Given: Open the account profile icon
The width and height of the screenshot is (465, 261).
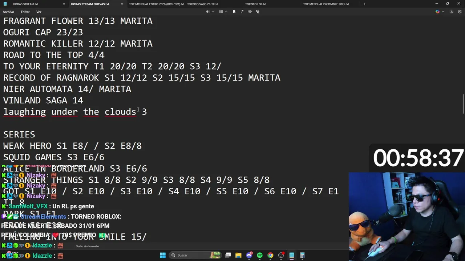Looking at the screenshot, I should pos(452,12).
